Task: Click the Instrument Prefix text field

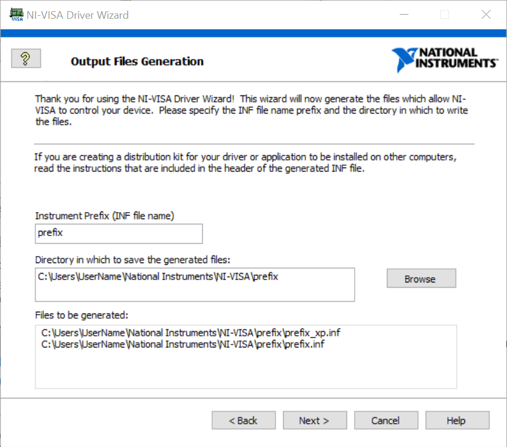Action: [119, 233]
